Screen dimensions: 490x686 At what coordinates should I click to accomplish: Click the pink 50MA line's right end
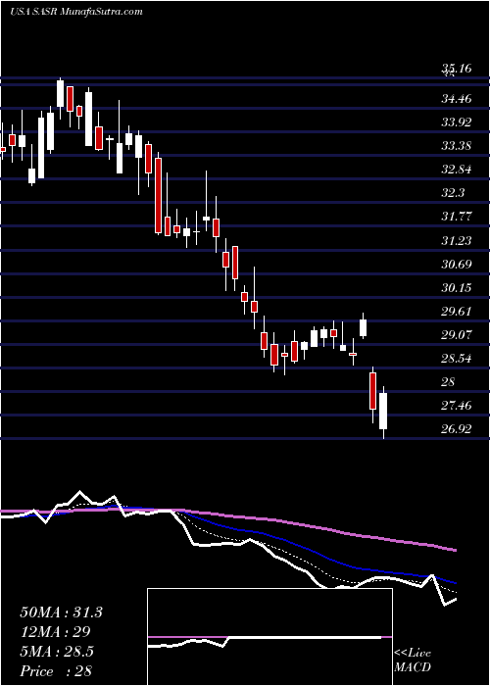(455, 550)
